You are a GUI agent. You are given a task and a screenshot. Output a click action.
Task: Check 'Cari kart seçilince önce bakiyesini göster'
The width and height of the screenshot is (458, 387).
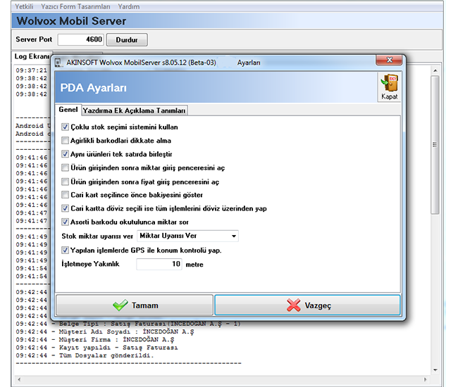click(x=65, y=195)
